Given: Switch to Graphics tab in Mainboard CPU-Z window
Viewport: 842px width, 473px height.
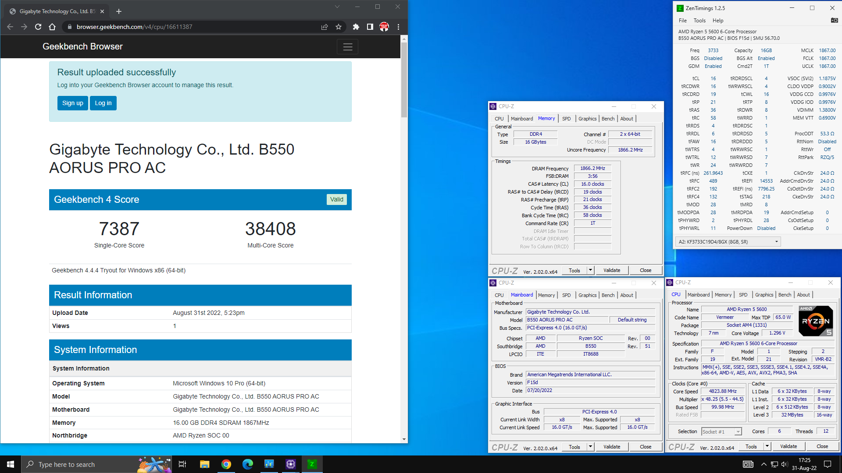Looking at the screenshot, I should pyautogui.click(x=587, y=295).
